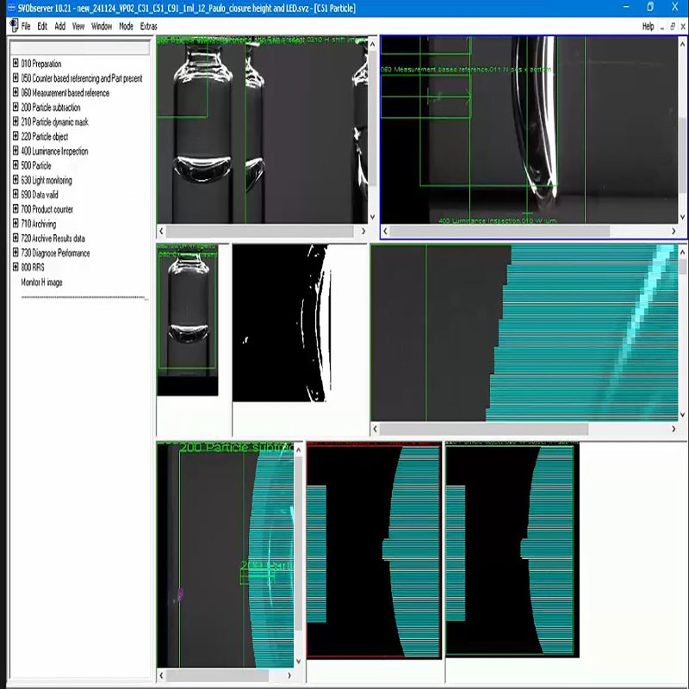Viewport: 689px width, 689px height.
Task: Click right scroll arrow under middle-right cyan striped image
Action: click(673, 428)
